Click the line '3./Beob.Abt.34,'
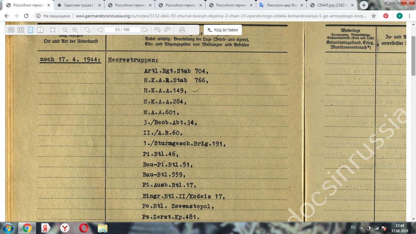Viewport: 416px width, 234px height. tap(171, 123)
